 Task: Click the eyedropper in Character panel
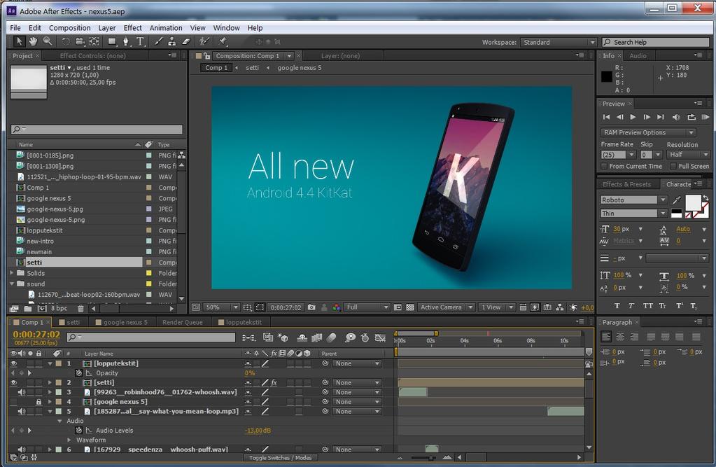click(677, 200)
